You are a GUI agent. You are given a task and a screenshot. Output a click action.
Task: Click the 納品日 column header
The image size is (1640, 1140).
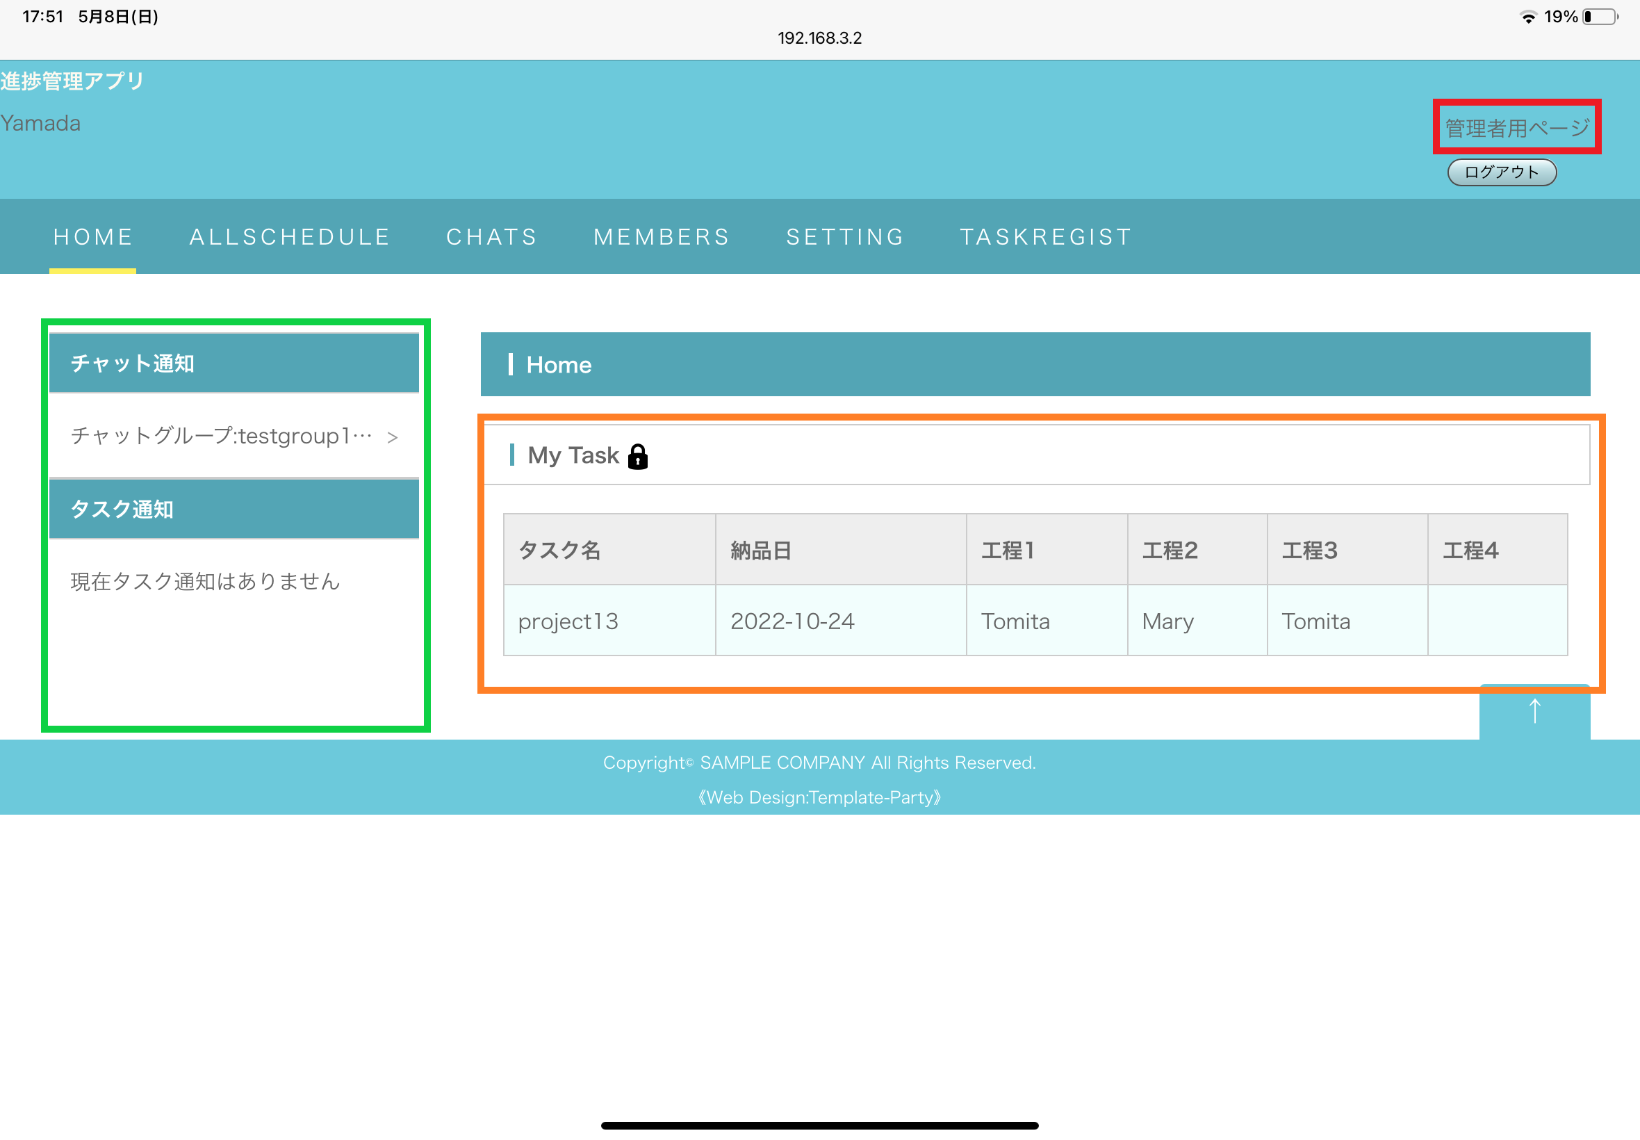tap(840, 550)
